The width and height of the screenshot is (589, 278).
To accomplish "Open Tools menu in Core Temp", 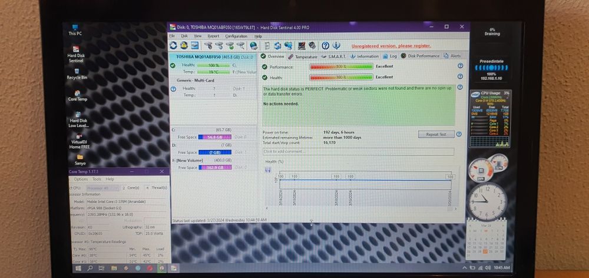I will (x=97, y=179).
